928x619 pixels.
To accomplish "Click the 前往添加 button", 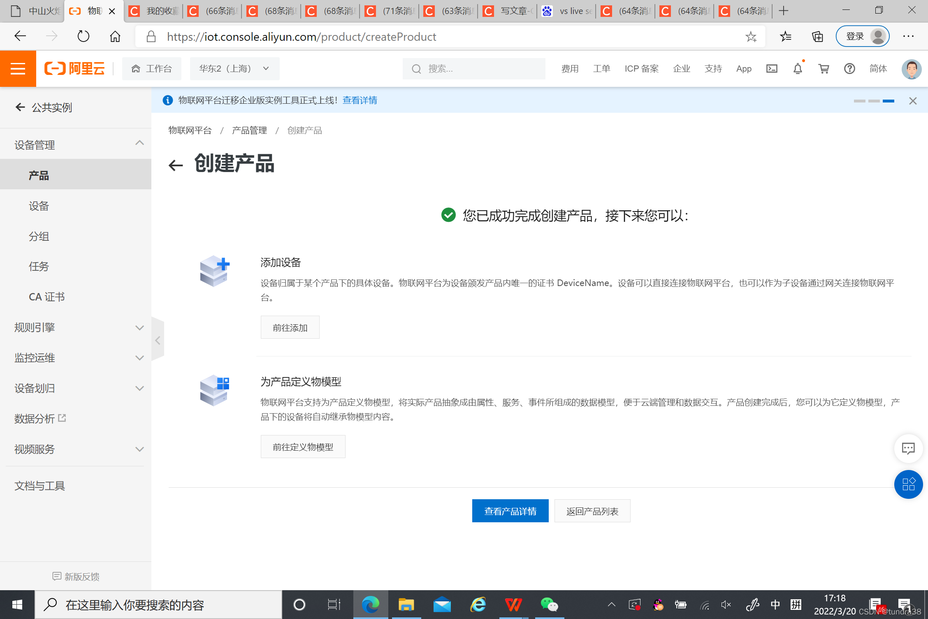I will [290, 328].
